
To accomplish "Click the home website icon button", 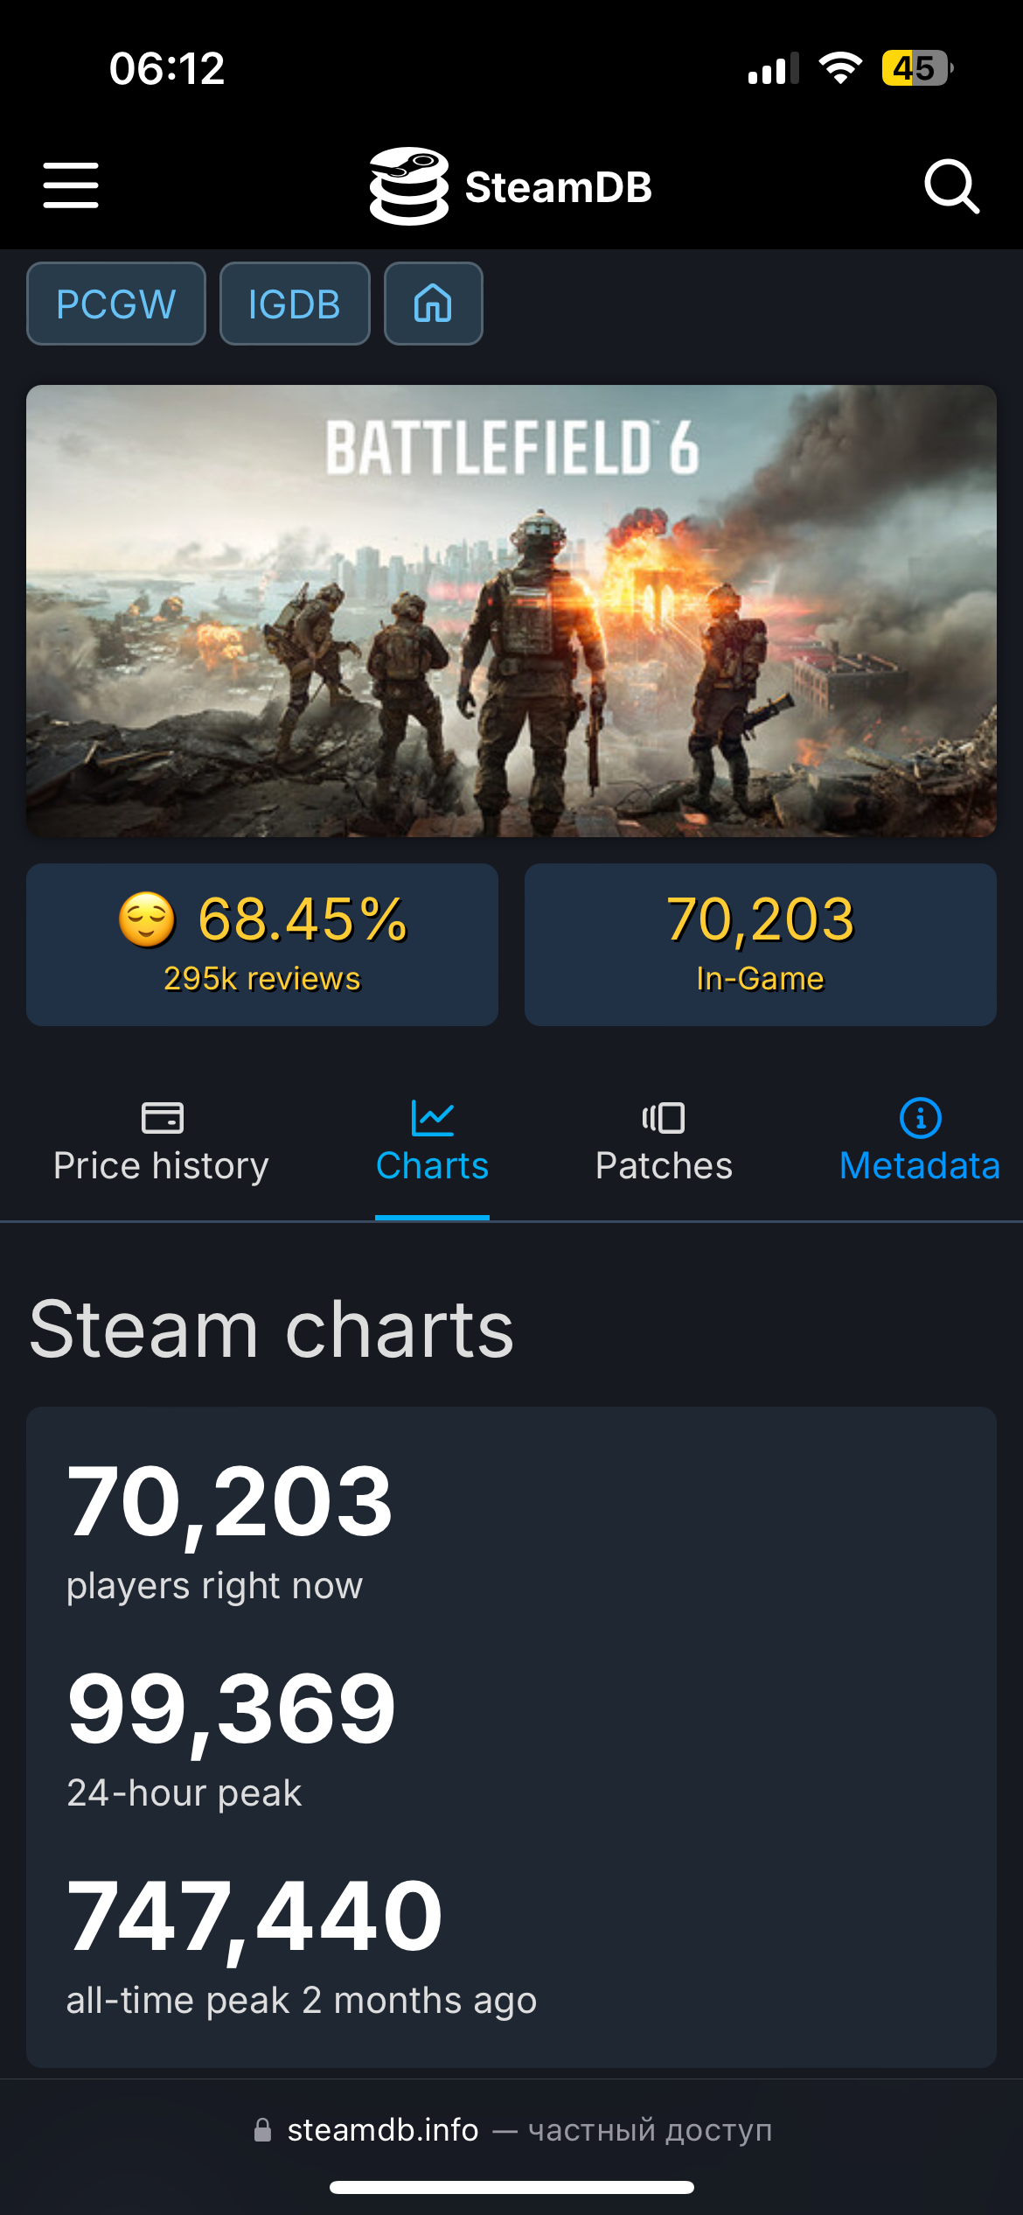I will (x=433, y=304).
